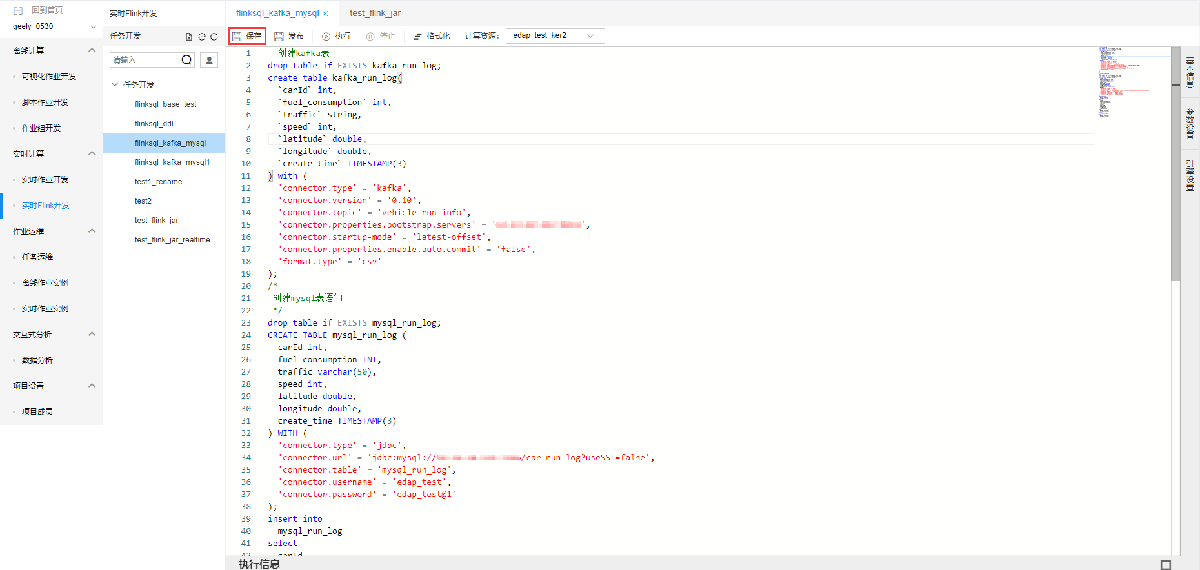Click code line 24 CREATE TABLE mysql_run_log
Viewport: 1200px width, 570px height.
pyautogui.click(x=337, y=335)
